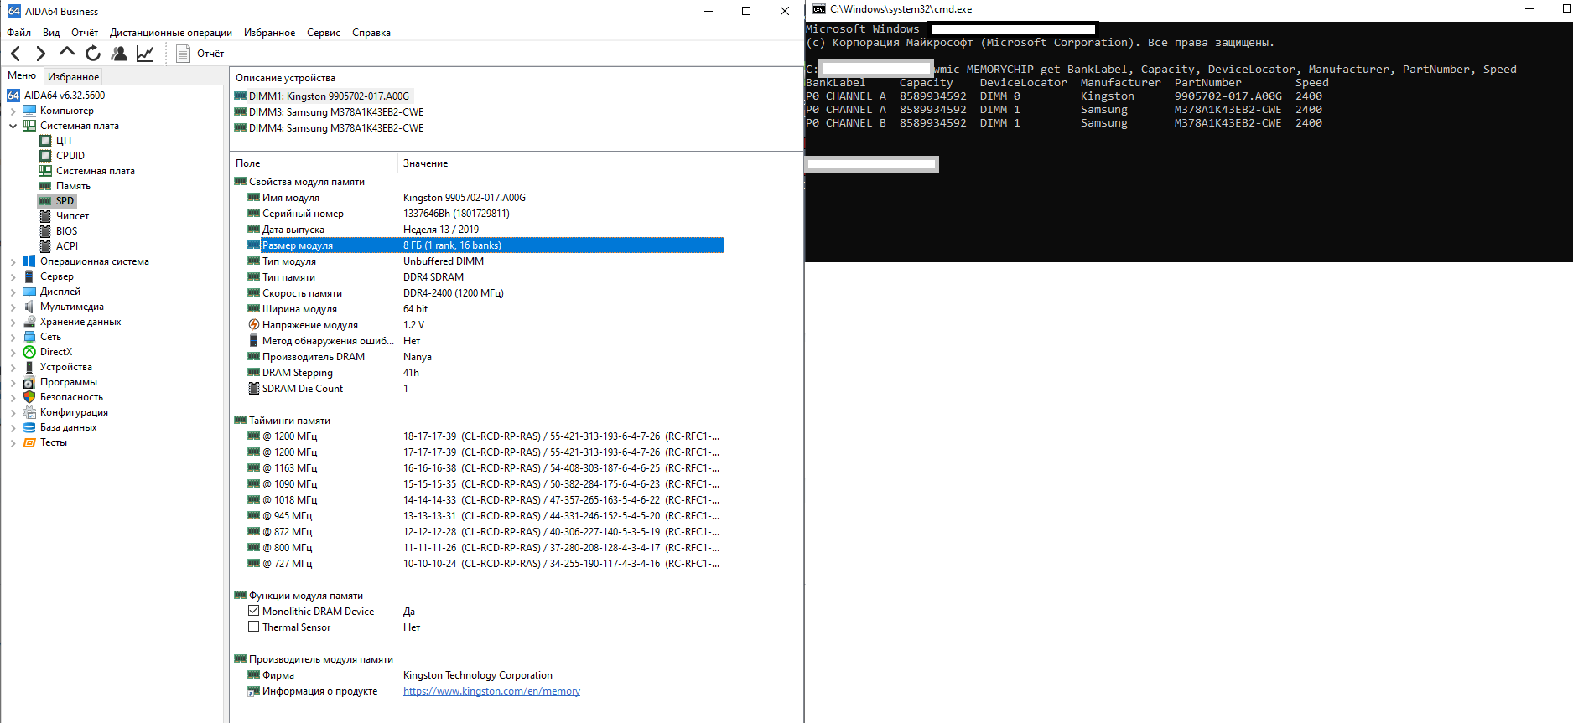Image resolution: width=1573 pixels, height=723 pixels.
Task: Refresh the AIDA64 view
Action: [93, 54]
